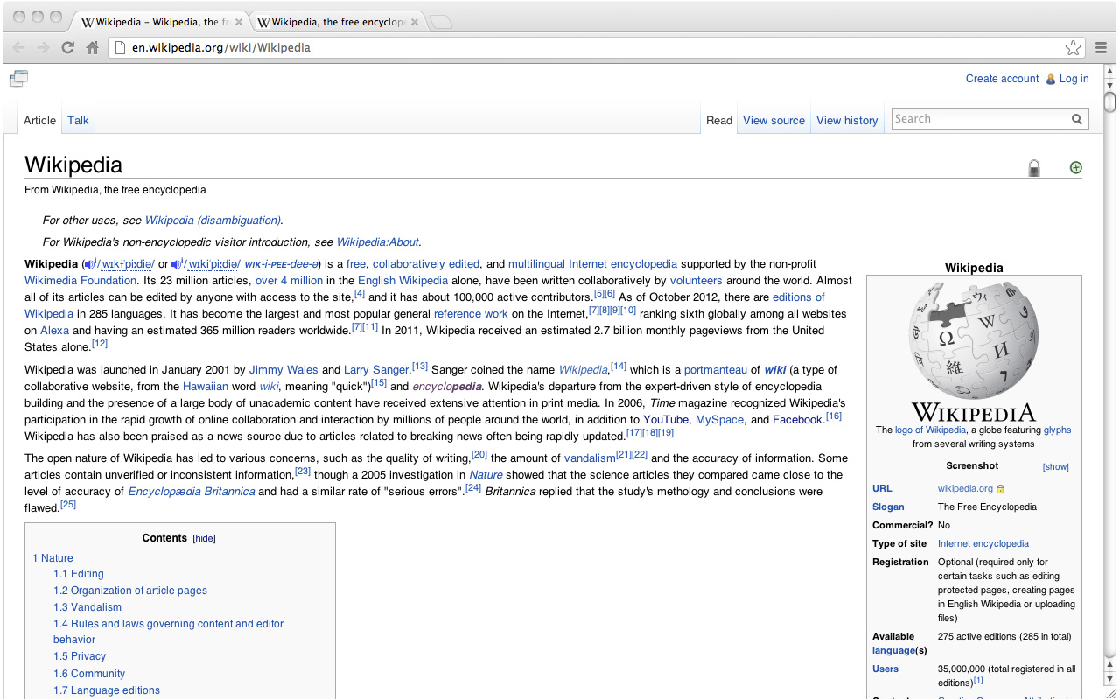This screenshot has height=700, width=1120.
Task: Follow the Wikimedia Foundation link
Action: (80, 281)
